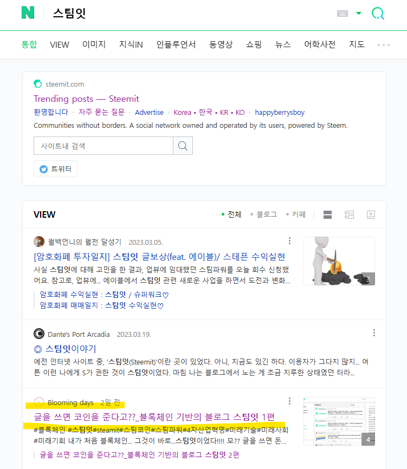Open options menu for Dante's post

pyautogui.click(x=374, y=333)
